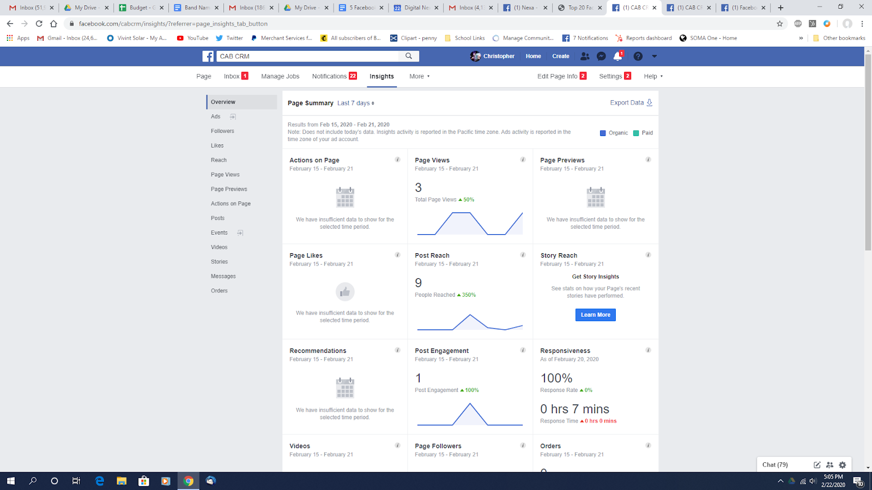Image resolution: width=872 pixels, height=490 pixels.
Task: Bookmark this page with star icon
Action: point(780,23)
